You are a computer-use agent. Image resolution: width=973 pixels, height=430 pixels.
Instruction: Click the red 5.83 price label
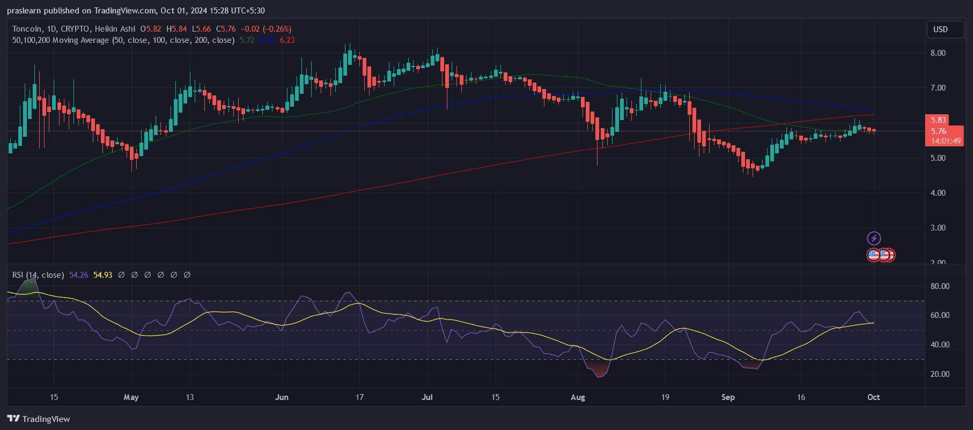point(938,120)
